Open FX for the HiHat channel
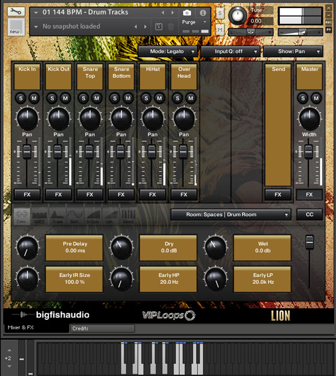Image resolution: width=336 pixels, height=376 pixels. 152,195
